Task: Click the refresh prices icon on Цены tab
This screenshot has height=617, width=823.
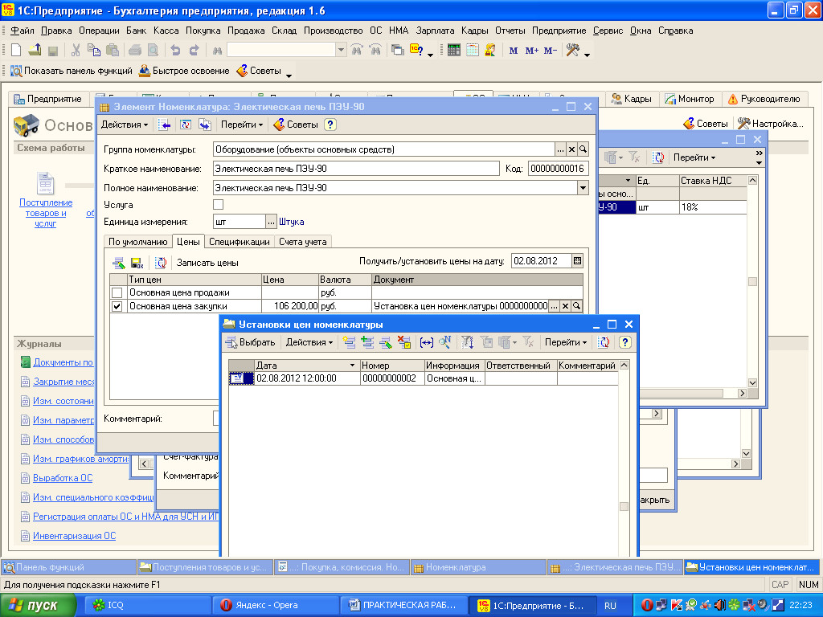Action: tap(161, 263)
